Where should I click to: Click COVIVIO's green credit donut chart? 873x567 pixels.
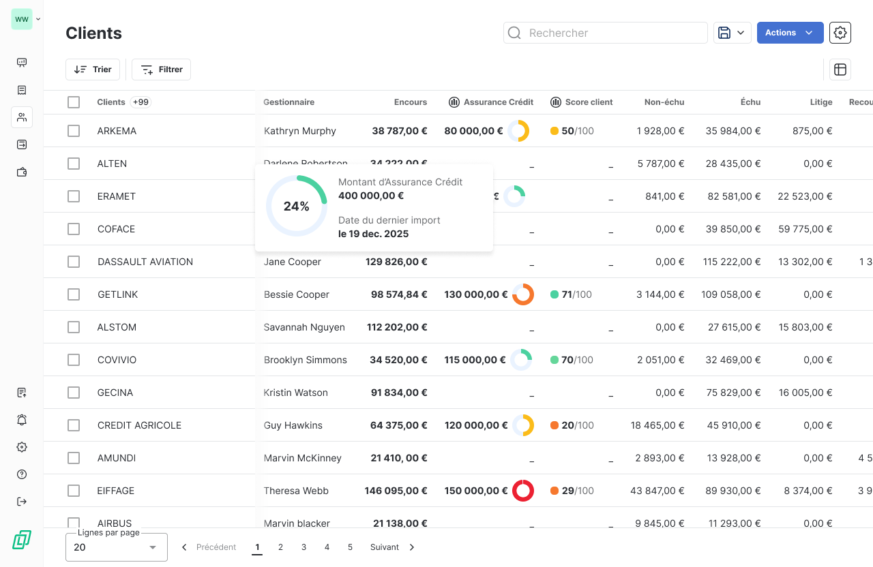coord(521,360)
